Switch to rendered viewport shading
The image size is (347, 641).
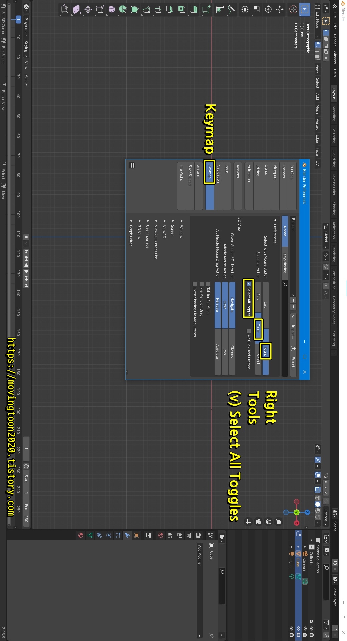[x=318, y=517]
